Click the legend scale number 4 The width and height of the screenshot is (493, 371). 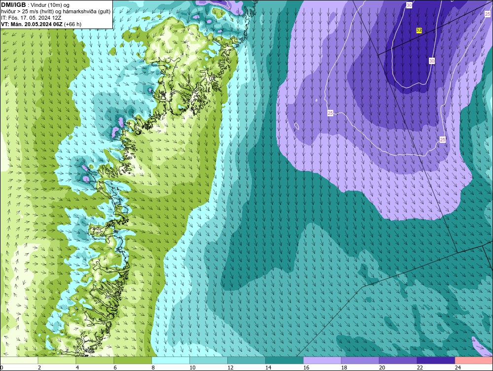[x=77, y=368]
